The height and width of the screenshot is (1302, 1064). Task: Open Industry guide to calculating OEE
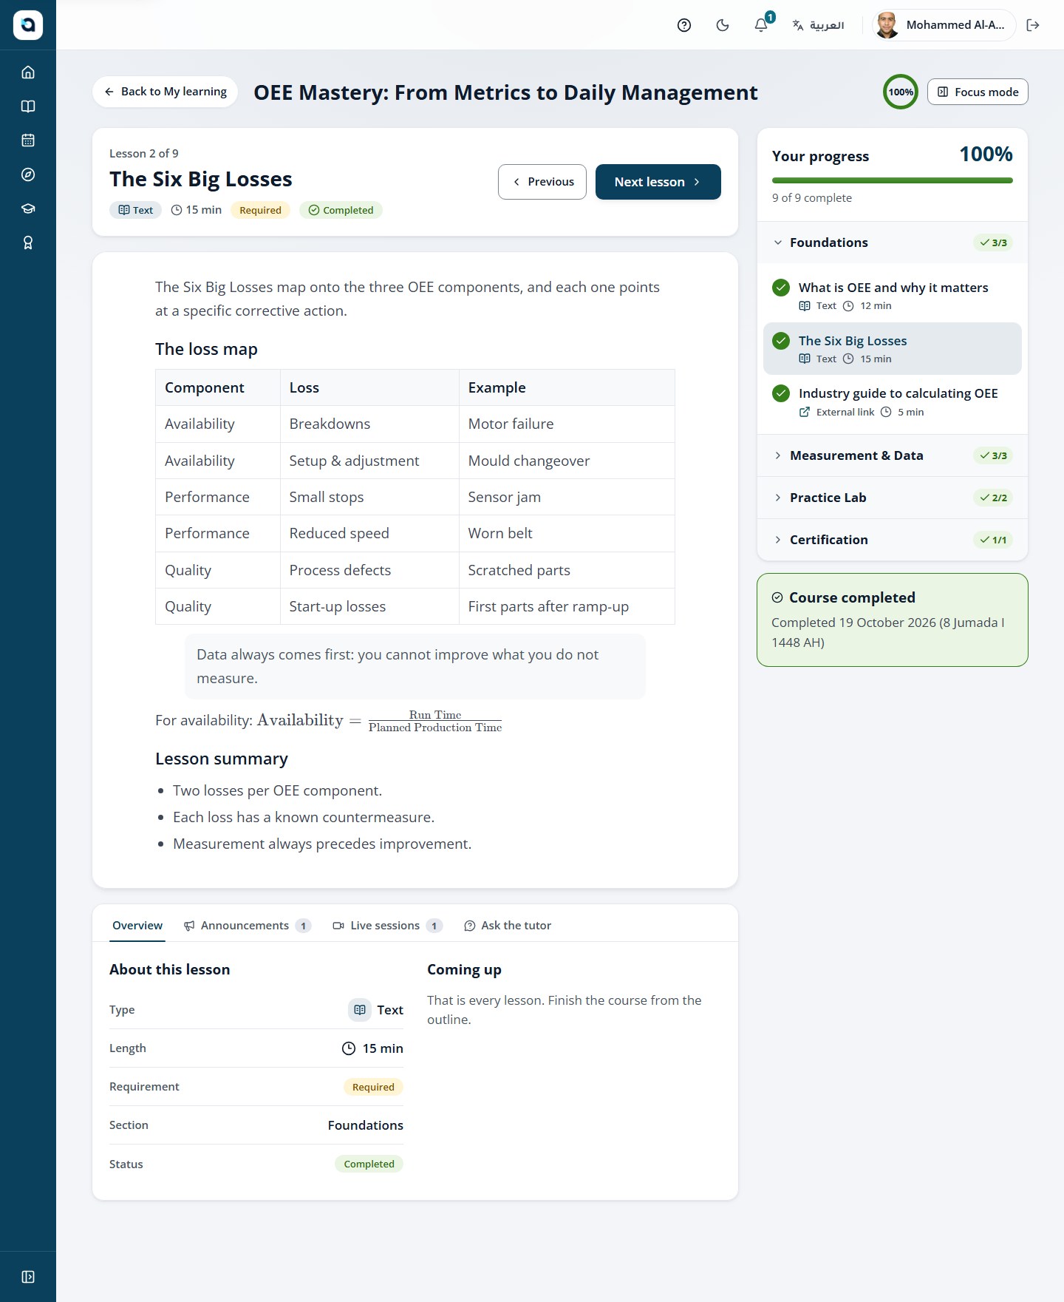(893, 401)
